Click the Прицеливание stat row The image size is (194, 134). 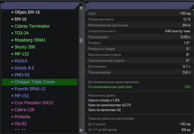click(140, 72)
